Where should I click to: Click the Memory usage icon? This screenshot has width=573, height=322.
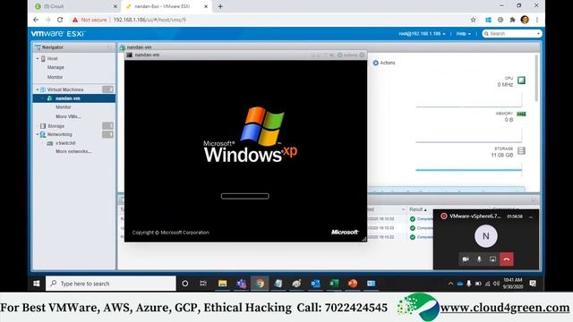[521, 114]
